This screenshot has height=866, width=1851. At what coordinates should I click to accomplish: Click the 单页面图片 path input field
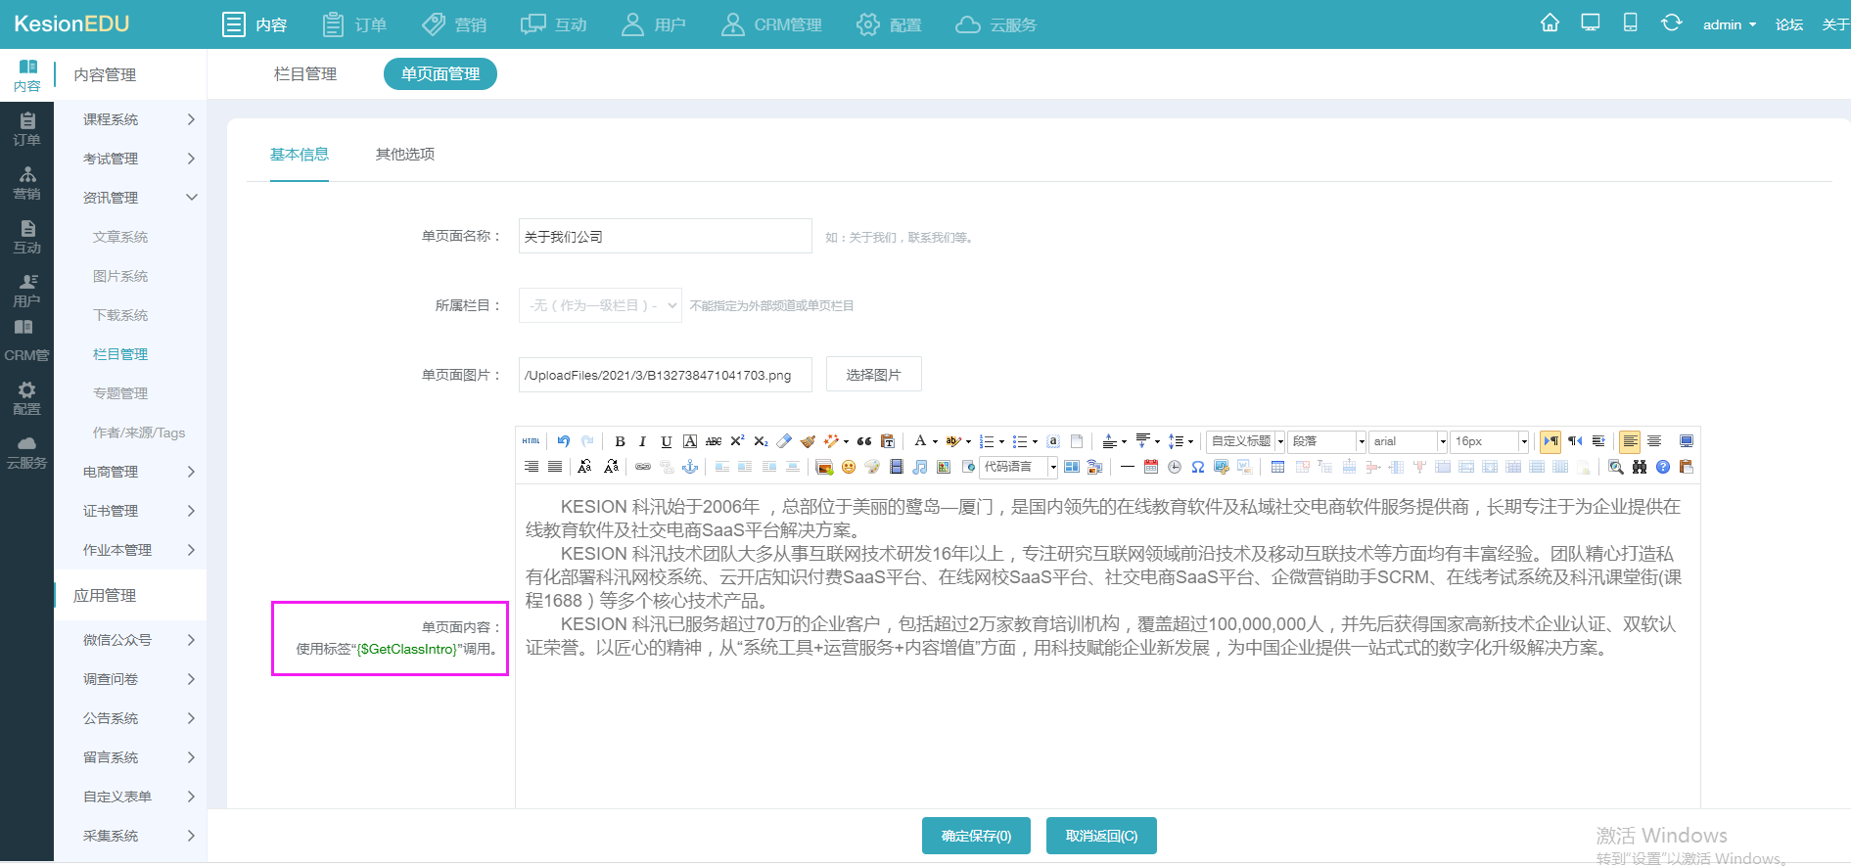click(x=666, y=375)
